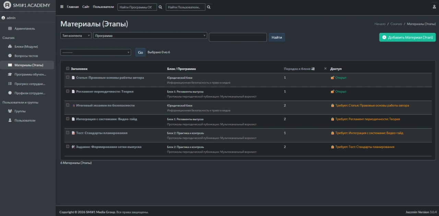
Task: Click the search icon next to programs search
Action: click(160, 7)
